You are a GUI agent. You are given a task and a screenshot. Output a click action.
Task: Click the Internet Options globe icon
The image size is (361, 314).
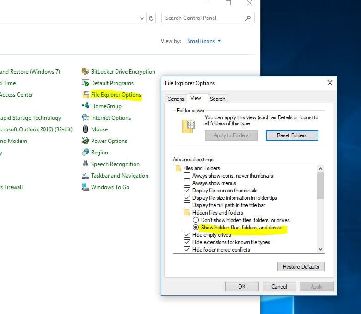coord(85,118)
